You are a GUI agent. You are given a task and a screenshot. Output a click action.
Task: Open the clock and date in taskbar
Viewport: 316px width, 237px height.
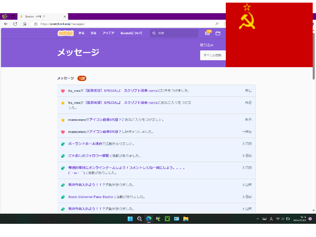point(300,219)
